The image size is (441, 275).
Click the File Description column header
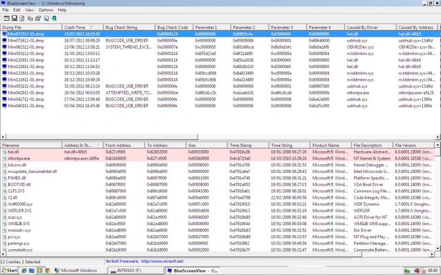[372, 145]
